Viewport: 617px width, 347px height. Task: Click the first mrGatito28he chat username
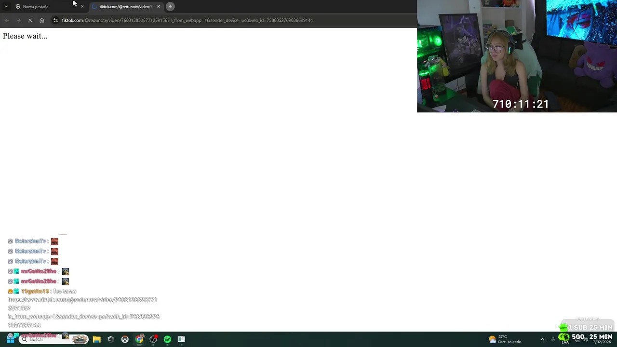coord(39,271)
